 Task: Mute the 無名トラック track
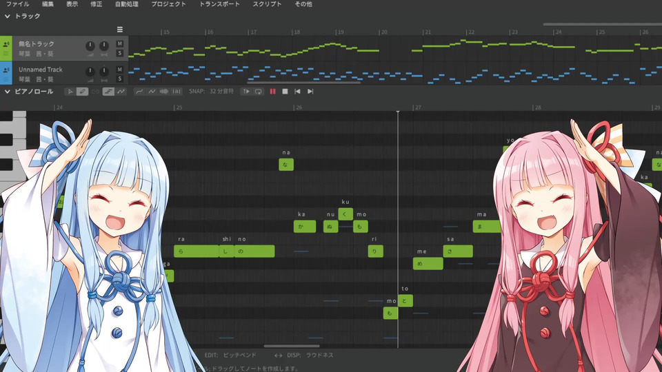(120, 44)
